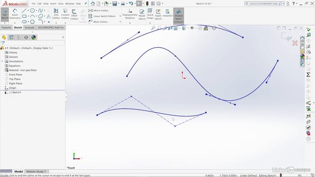
Task: Expand the Move Entities dropdown
Action: click(120, 22)
